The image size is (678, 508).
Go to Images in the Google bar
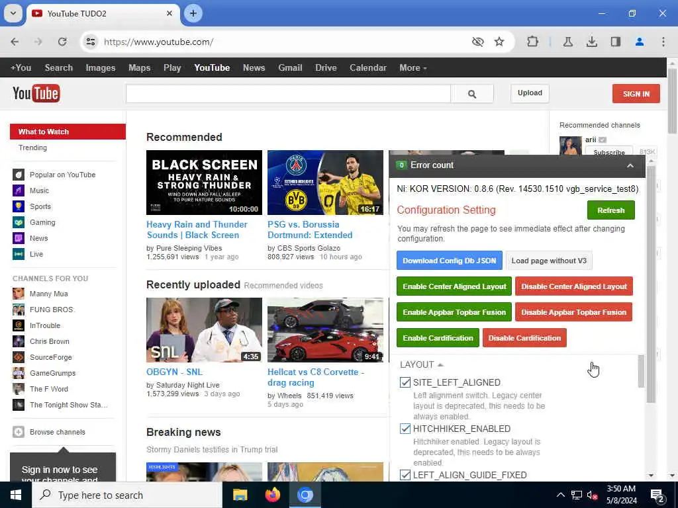click(x=101, y=68)
